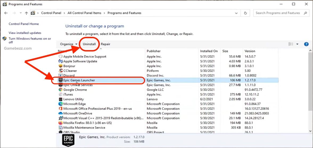Click the 55.6 MB size cell
The height and width of the screenshot is (148, 313).
click(235, 56)
